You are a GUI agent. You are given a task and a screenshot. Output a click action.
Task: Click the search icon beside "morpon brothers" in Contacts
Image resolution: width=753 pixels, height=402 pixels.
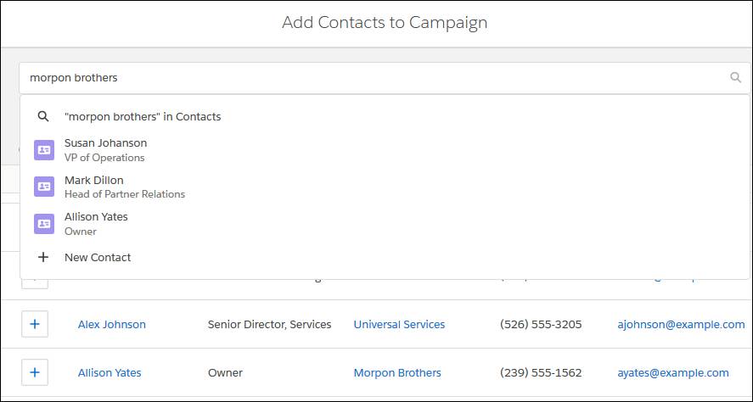43,116
